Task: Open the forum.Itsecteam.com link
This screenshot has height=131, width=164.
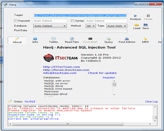Action: [66, 70]
